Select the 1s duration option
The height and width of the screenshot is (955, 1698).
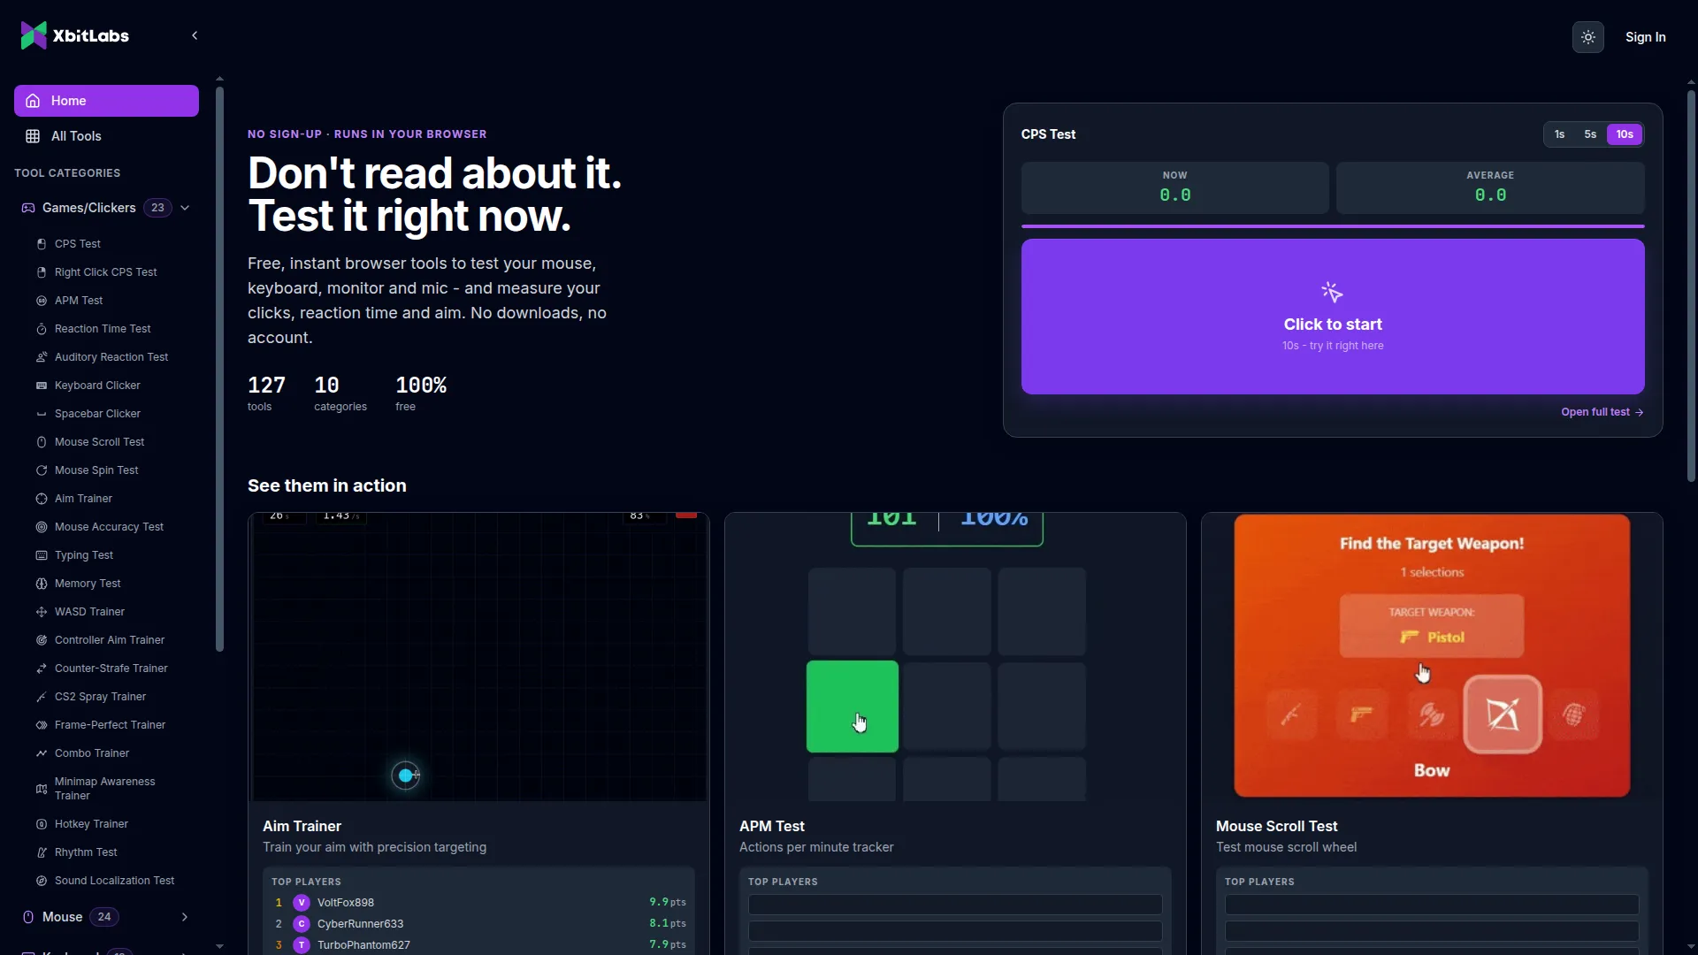click(x=1559, y=134)
